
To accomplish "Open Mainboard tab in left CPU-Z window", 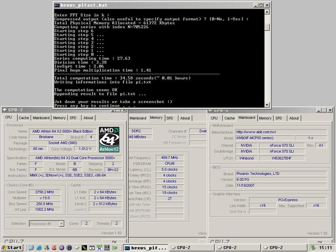I will click(41, 118).
